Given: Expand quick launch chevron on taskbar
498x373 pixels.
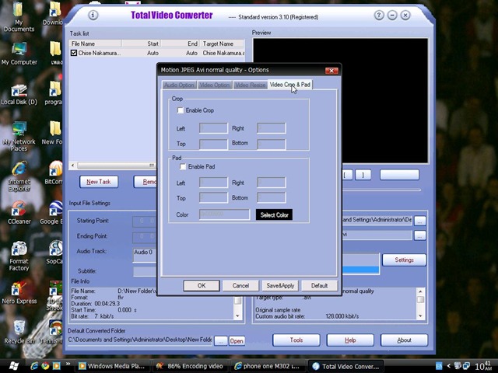Looking at the screenshot, I should pos(68,364).
